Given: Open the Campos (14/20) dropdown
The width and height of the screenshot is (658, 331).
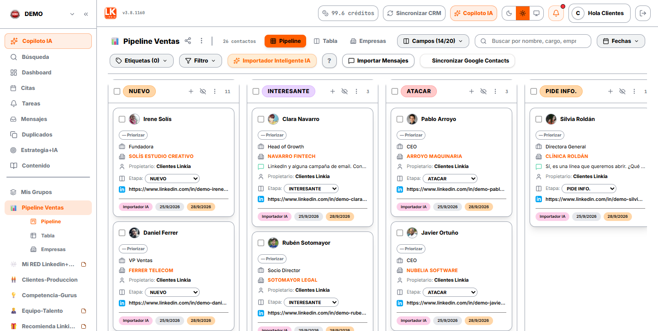Looking at the screenshot, I should (433, 41).
